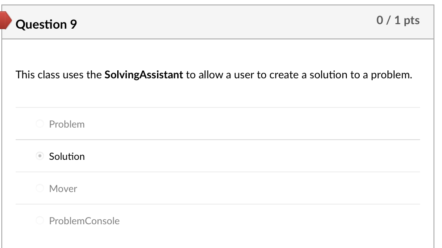Click the 'pts' label in the header
Screen dimensions: 442x248
(x=412, y=20)
